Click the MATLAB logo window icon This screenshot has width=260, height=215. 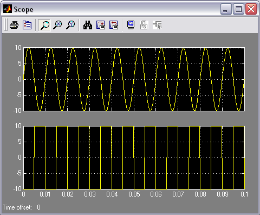click(x=8, y=9)
